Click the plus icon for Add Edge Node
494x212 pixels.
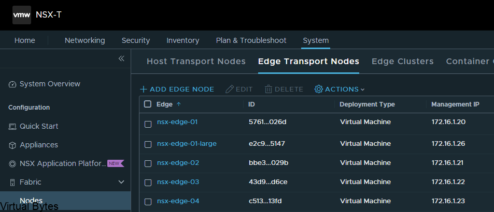pos(144,89)
